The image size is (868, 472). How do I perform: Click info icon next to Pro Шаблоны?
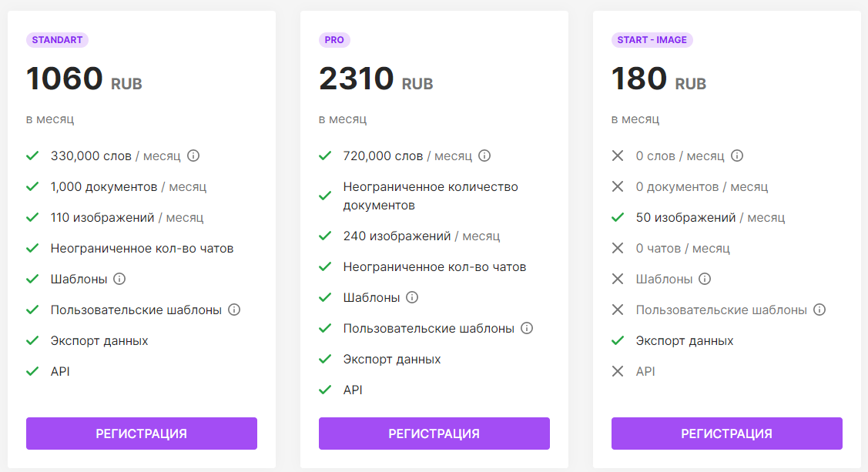(x=413, y=297)
